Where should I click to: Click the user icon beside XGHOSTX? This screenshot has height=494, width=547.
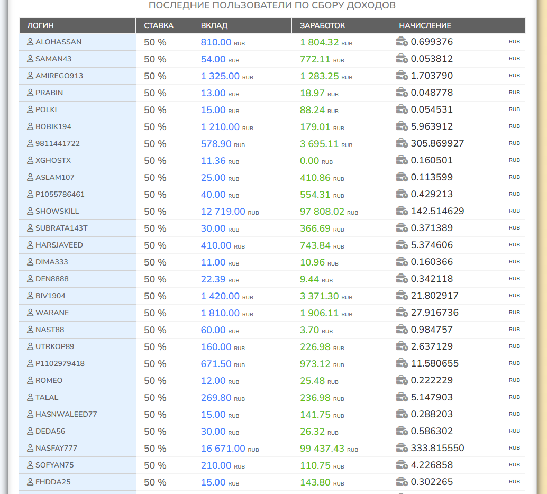pos(30,160)
